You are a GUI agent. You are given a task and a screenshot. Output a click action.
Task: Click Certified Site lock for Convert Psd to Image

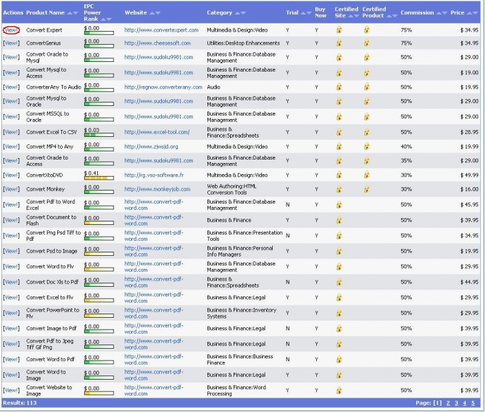[339, 251]
